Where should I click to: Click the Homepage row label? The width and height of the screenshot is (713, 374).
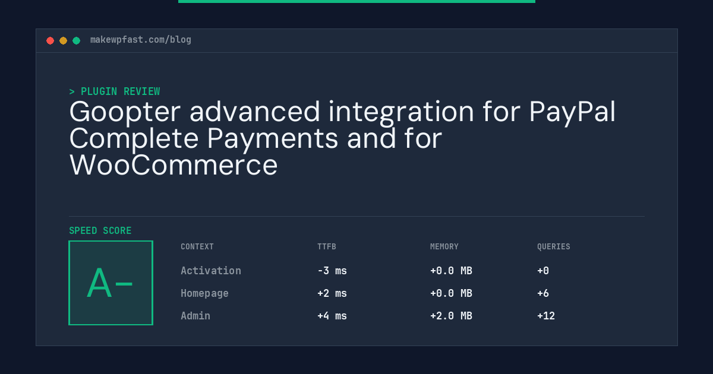click(x=204, y=293)
